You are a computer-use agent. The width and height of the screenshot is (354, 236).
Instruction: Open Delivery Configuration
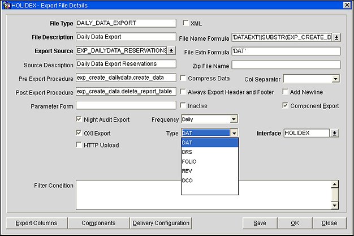pyautogui.click(x=161, y=223)
